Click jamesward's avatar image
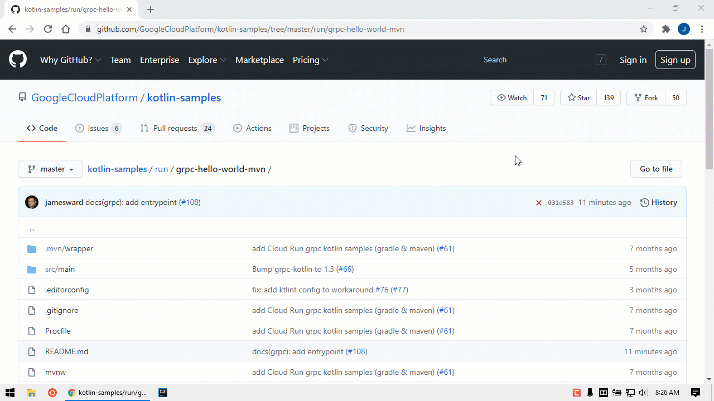This screenshot has height=401, width=714. [32, 202]
